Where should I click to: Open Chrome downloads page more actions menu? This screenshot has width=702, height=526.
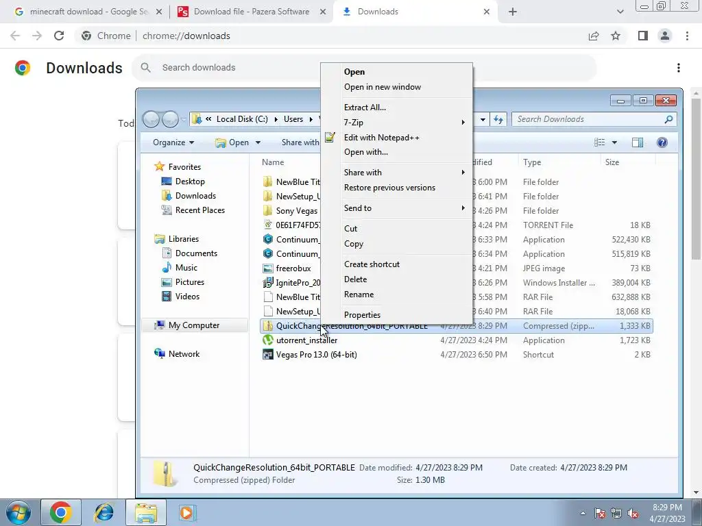(679, 68)
